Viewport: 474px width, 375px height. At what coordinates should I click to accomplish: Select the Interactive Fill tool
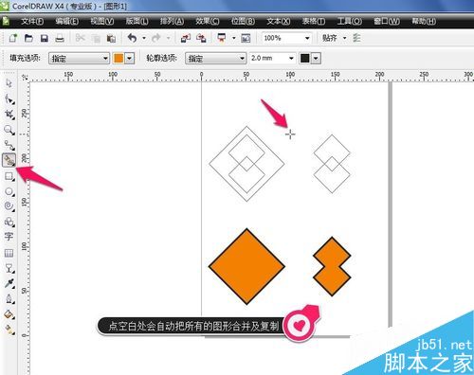pyautogui.click(x=9, y=330)
